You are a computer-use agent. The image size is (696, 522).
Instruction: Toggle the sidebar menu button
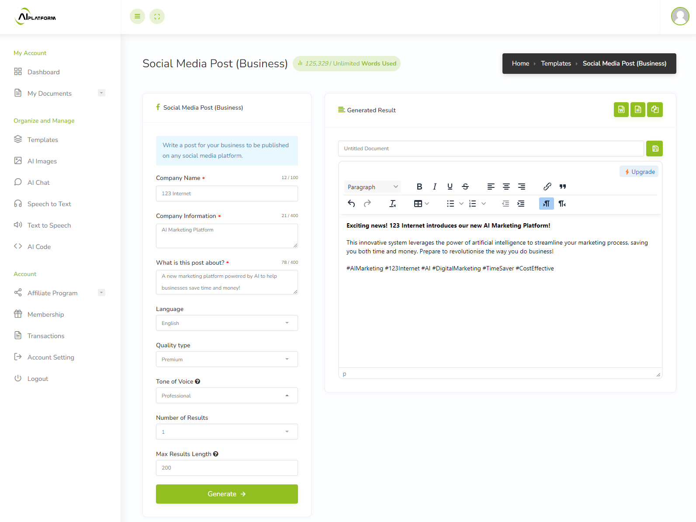tap(137, 17)
